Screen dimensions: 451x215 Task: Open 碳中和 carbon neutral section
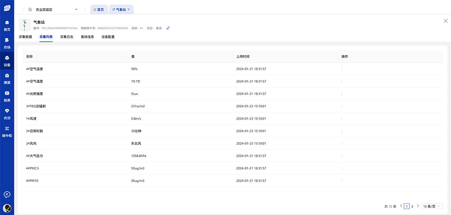coord(7,131)
